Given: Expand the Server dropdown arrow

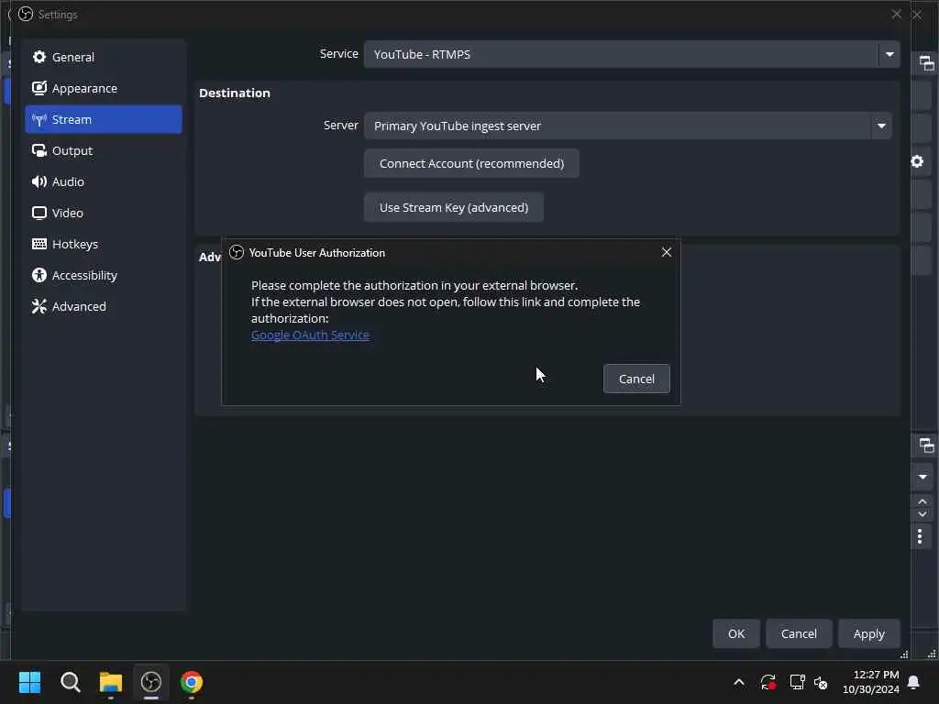Looking at the screenshot, I should [x=881, y=126].
